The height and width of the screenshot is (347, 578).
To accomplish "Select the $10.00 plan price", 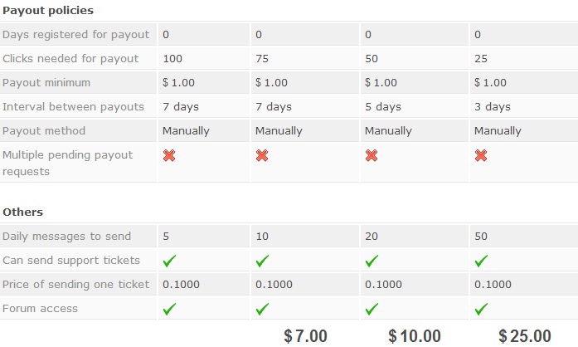I will 415,336.
